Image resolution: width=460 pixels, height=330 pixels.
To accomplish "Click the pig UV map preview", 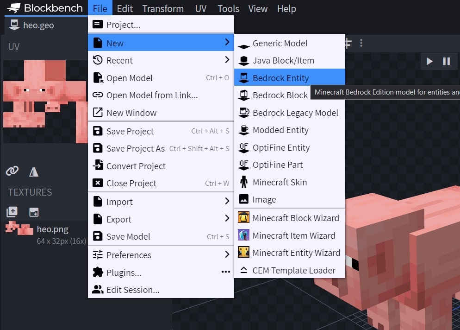I will [x=45, y=102].
